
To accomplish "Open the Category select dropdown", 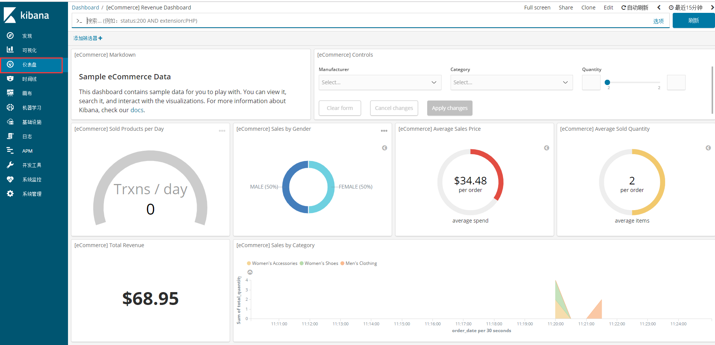I will (x=511, y=82).
